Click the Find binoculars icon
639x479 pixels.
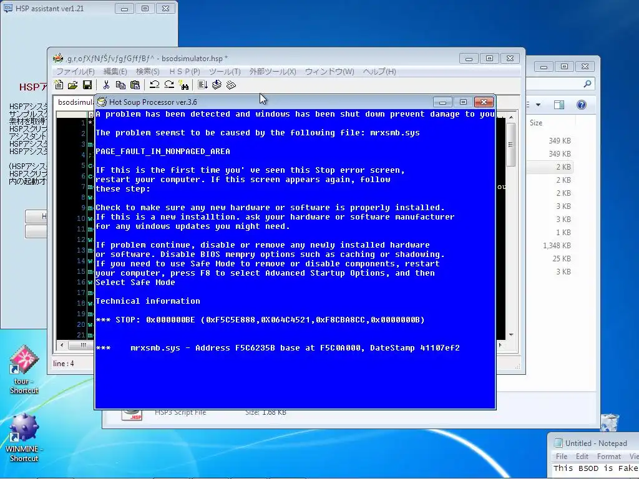coord(184,85)
